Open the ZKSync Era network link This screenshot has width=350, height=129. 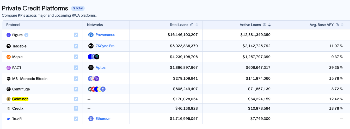105,46
